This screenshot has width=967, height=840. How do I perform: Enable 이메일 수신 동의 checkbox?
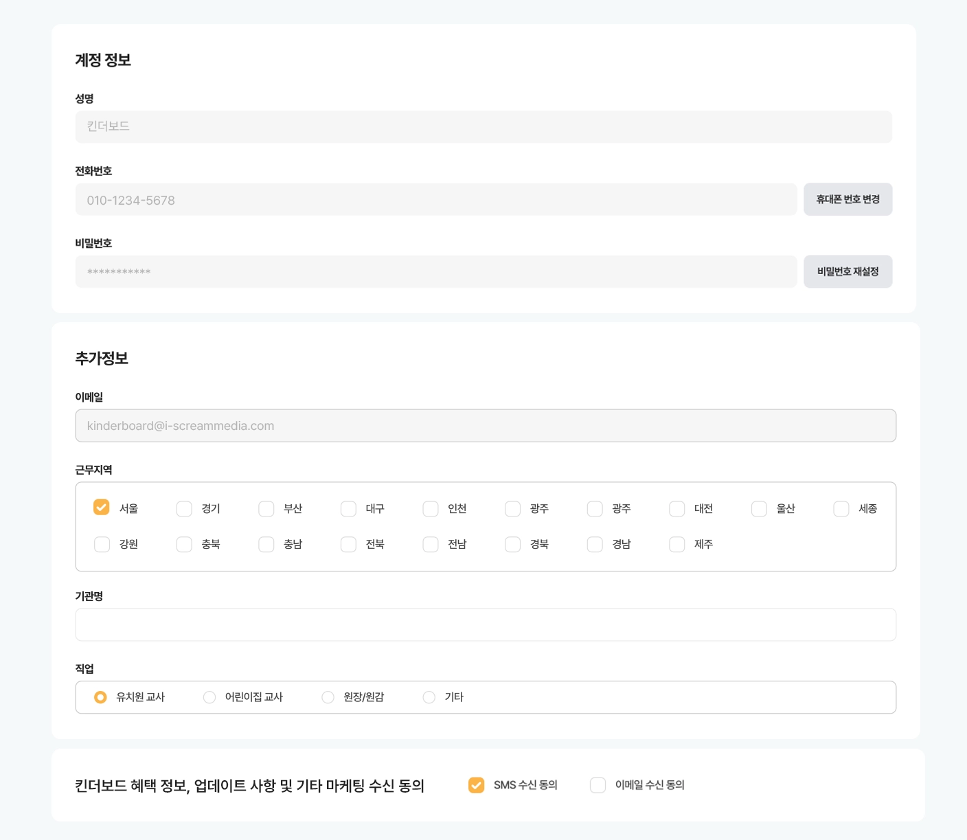click(598, 785)
